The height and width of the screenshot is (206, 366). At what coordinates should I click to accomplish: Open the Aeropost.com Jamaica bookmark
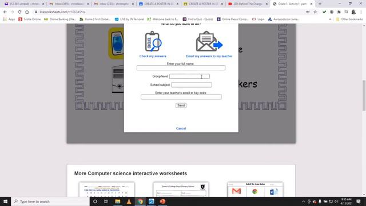pyautogui.click(x=284, y=19)
